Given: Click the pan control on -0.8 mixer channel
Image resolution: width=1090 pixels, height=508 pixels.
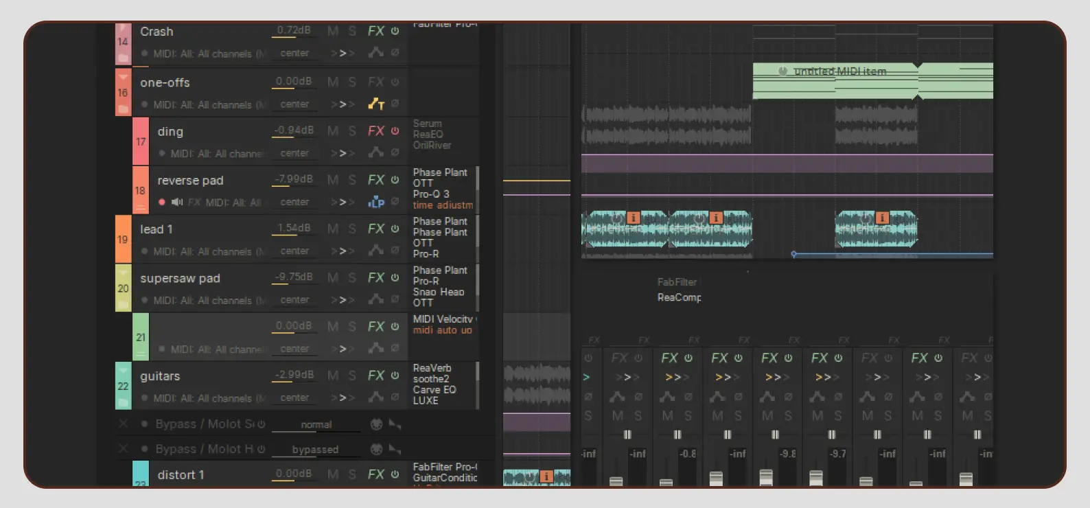Looking at the screenshot, I should click(x=677, y=435).
